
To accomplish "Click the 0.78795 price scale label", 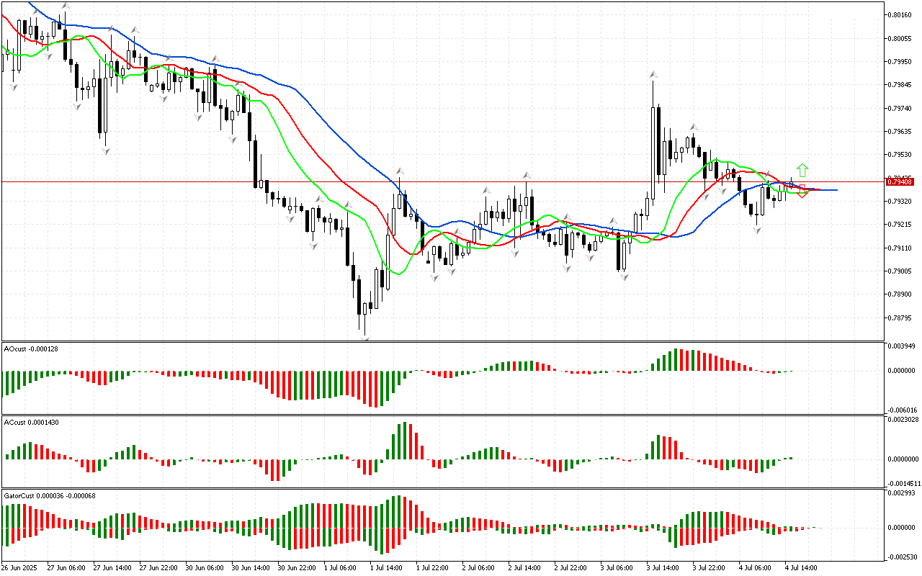I will [900, 318].
